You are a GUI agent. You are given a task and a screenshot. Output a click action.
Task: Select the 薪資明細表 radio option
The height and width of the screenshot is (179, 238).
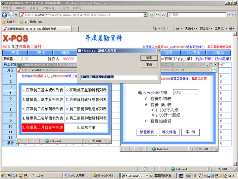[146, 99]
